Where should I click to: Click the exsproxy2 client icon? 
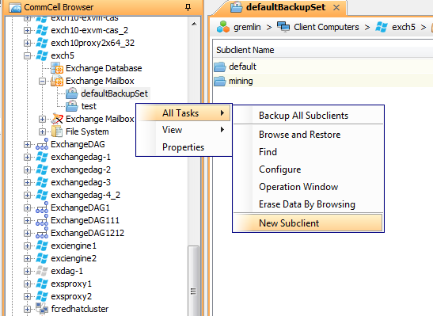[x=42, y=297]
